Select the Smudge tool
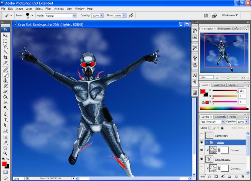 [5, 102]
